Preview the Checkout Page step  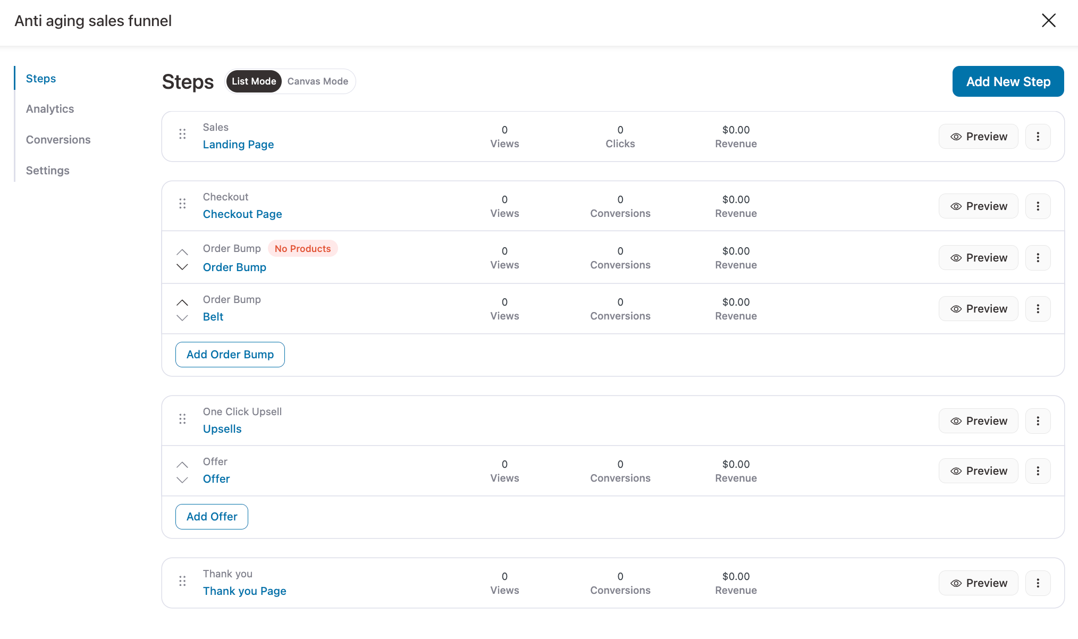(979, 206)
